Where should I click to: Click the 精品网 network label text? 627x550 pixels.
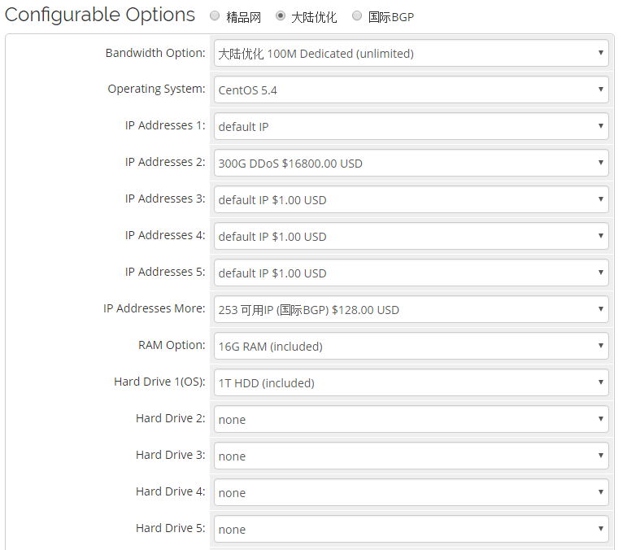click(243, 16)
